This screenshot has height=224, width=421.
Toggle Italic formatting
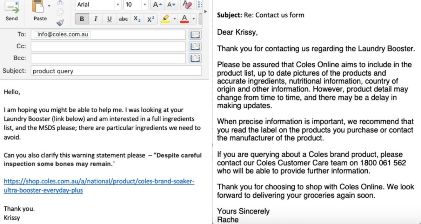click(x=95, y=19)
